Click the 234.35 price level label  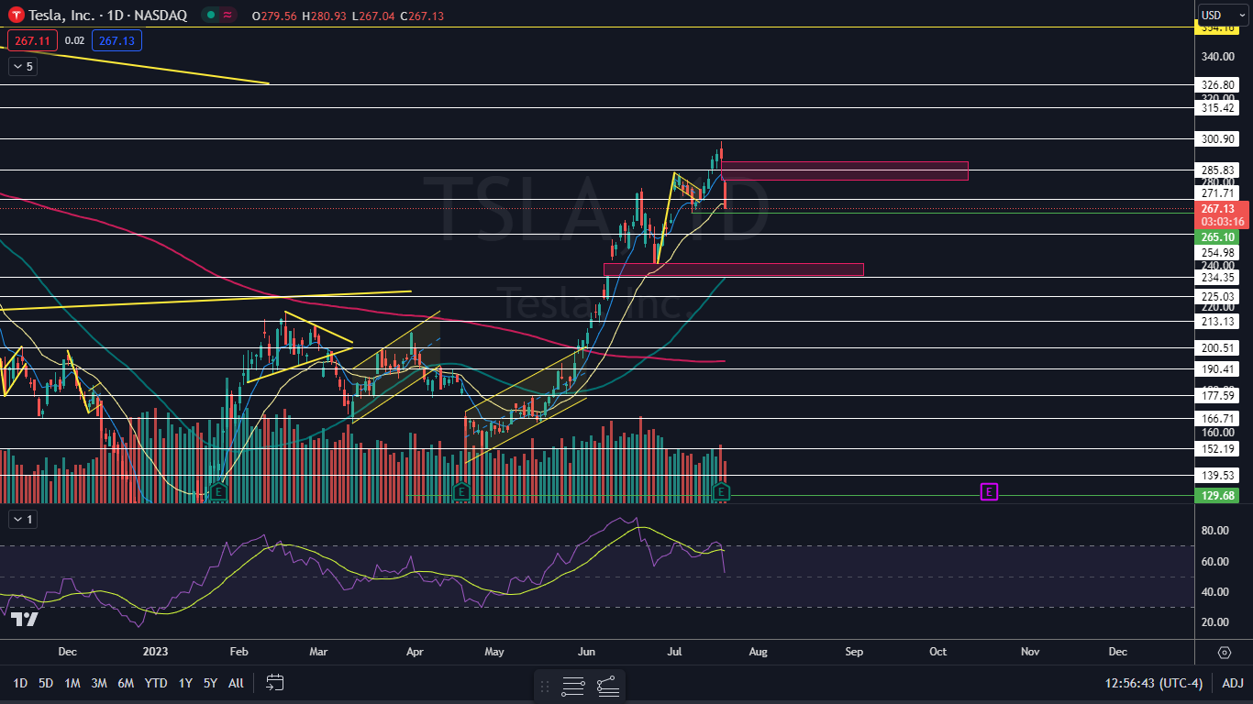(1219, 277)
